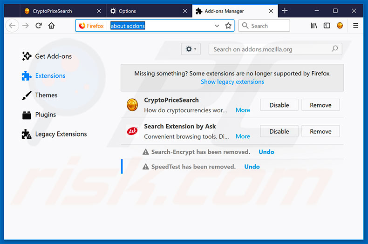Expand the address bar history dropdown
The height and width of the screenshot is (244, 368).
tap(217, 26)
